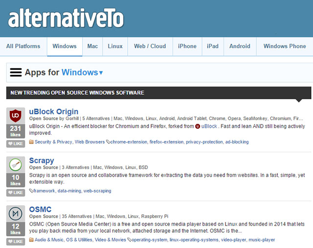Click the tag icon before framework
313x248 pixels.
pyautogui.click(x=31, y=191)
